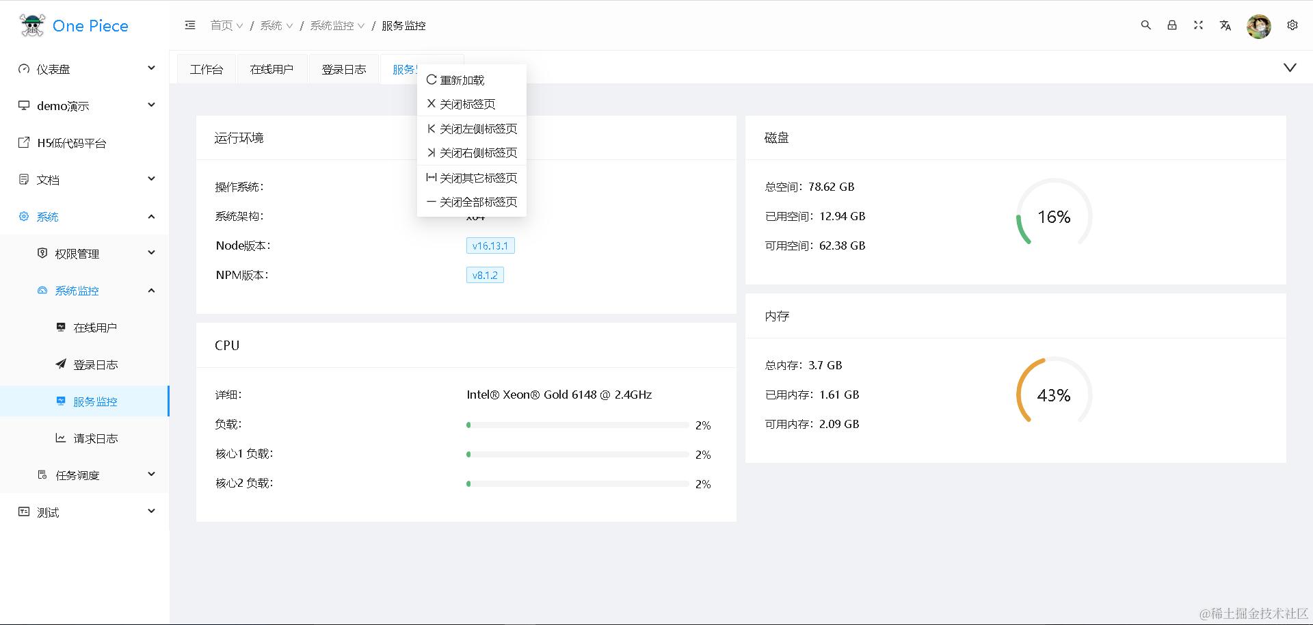This screenshot has height=625, width=1313.
Task: Click the left-arrow icon beside 关闭左侧标签页
Action: (x=432, y=128)
